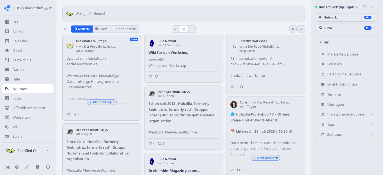
Task: Click repeat icon on Doris post
Action: (239, 170)
